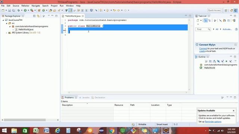This screenshot has width=239, height=134.
Task: Toggle Categorized presentation in the Task List
Action: coord(205,20)
